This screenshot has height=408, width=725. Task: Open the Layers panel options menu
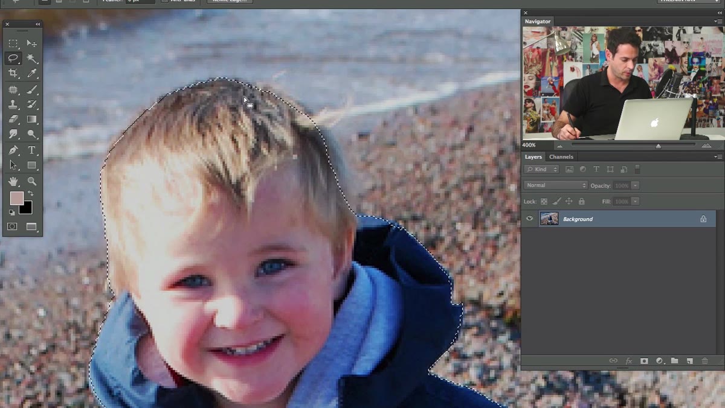718,157
